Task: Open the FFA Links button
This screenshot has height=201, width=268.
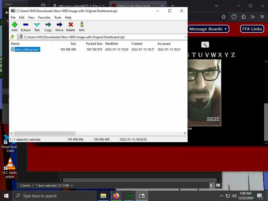Action: pyautogui.click(x=252, y=29)
